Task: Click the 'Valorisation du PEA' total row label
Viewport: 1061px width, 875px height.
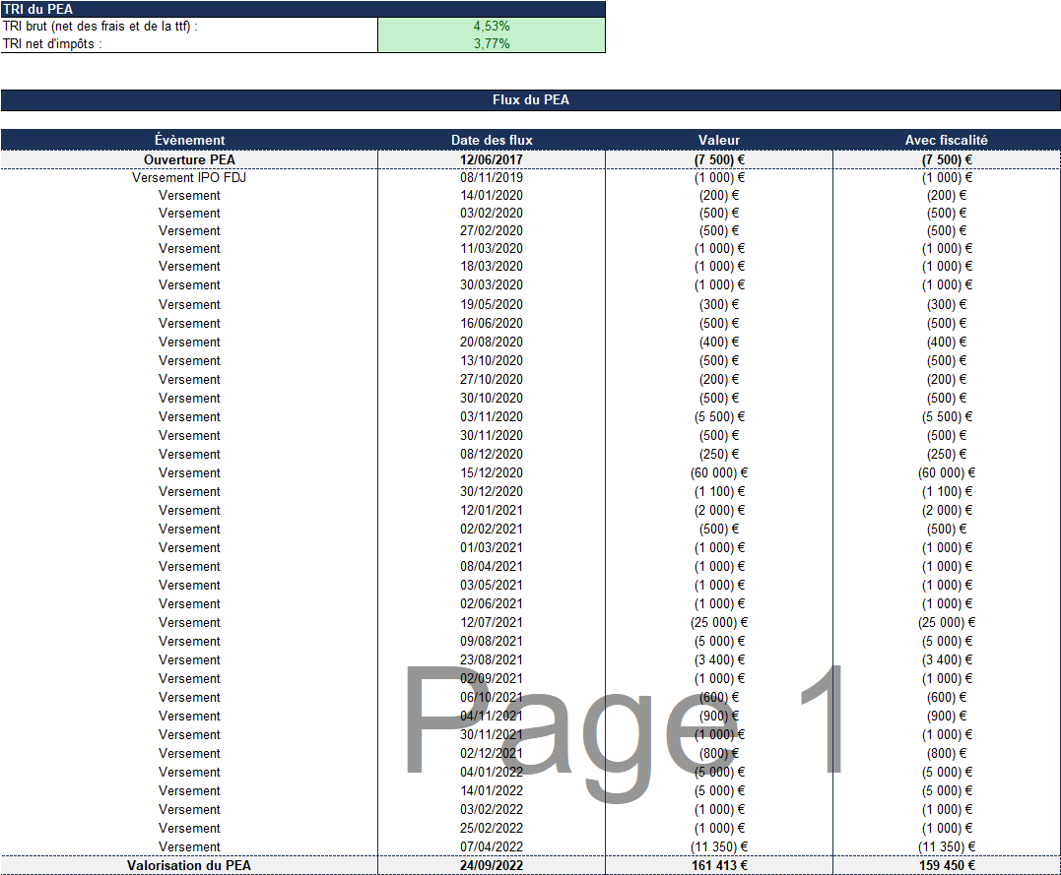Action: [x=189, y=865]
